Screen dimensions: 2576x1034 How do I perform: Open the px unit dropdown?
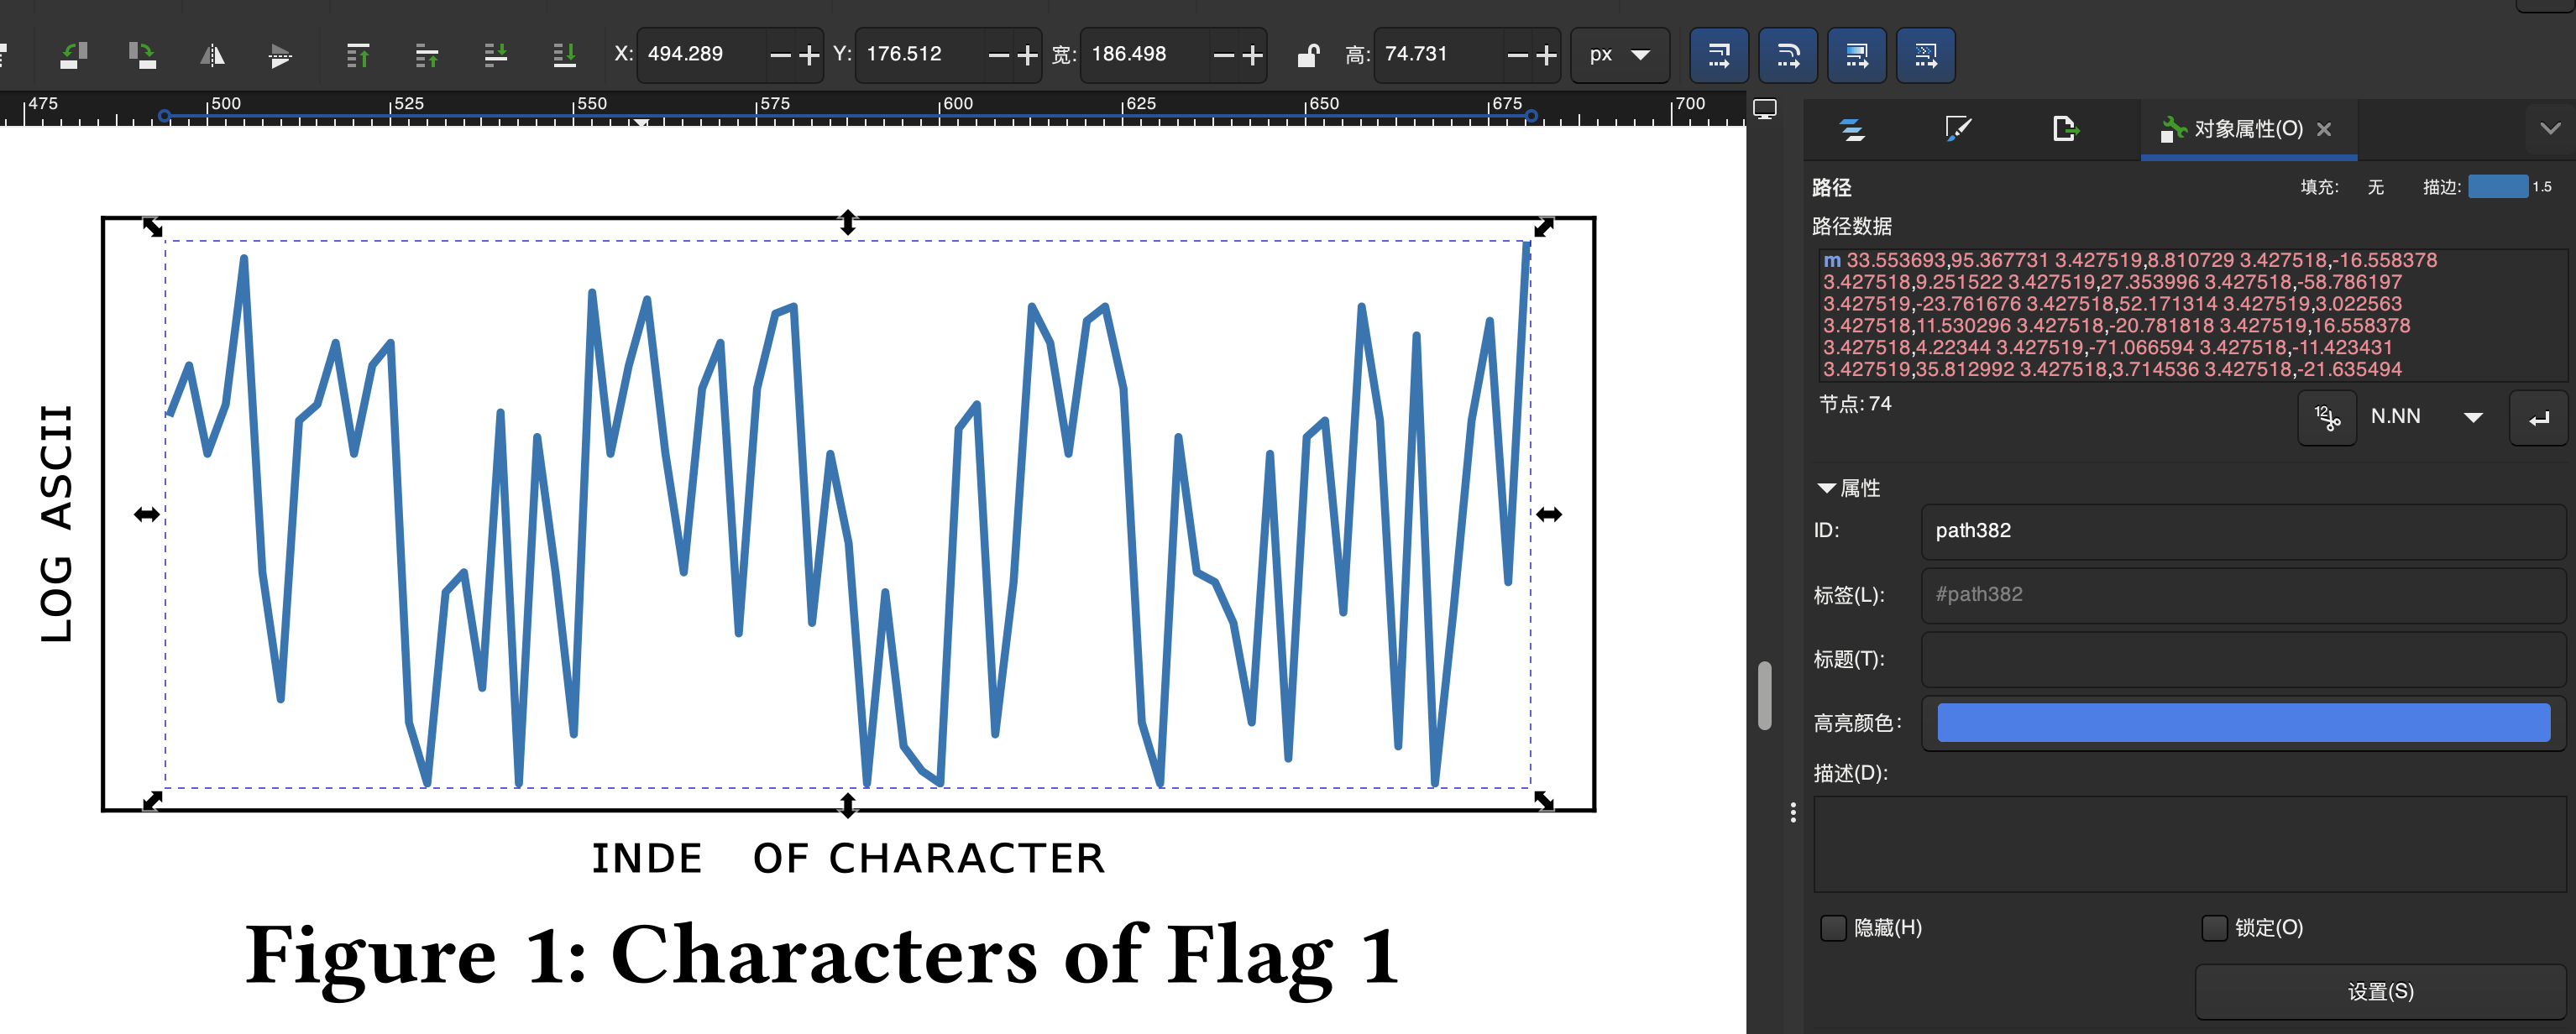point(1620,55)
